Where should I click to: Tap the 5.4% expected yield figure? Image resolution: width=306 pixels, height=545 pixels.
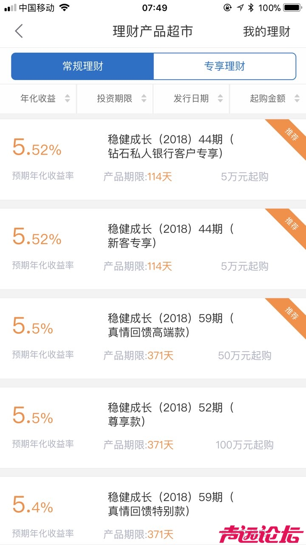pos(33,505)
